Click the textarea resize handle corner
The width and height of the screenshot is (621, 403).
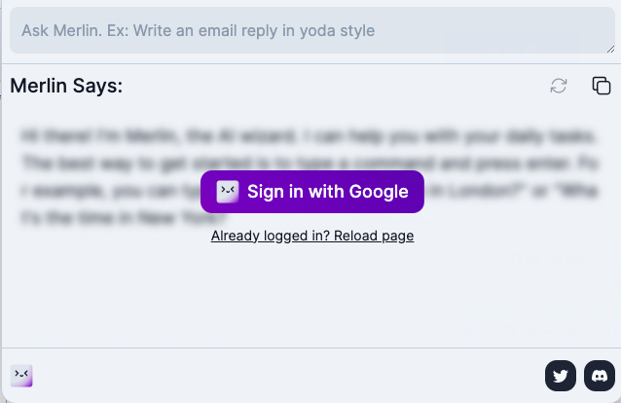(608, 48)
